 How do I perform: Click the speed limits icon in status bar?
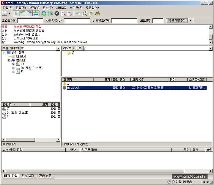[169, 182]
